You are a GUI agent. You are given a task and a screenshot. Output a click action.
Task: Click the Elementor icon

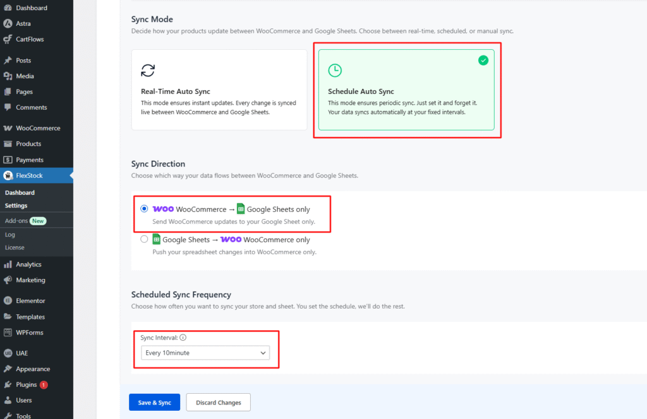click(x=8, y=301)
